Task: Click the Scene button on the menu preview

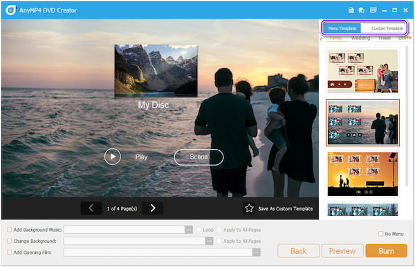Action: click(199, 157)
